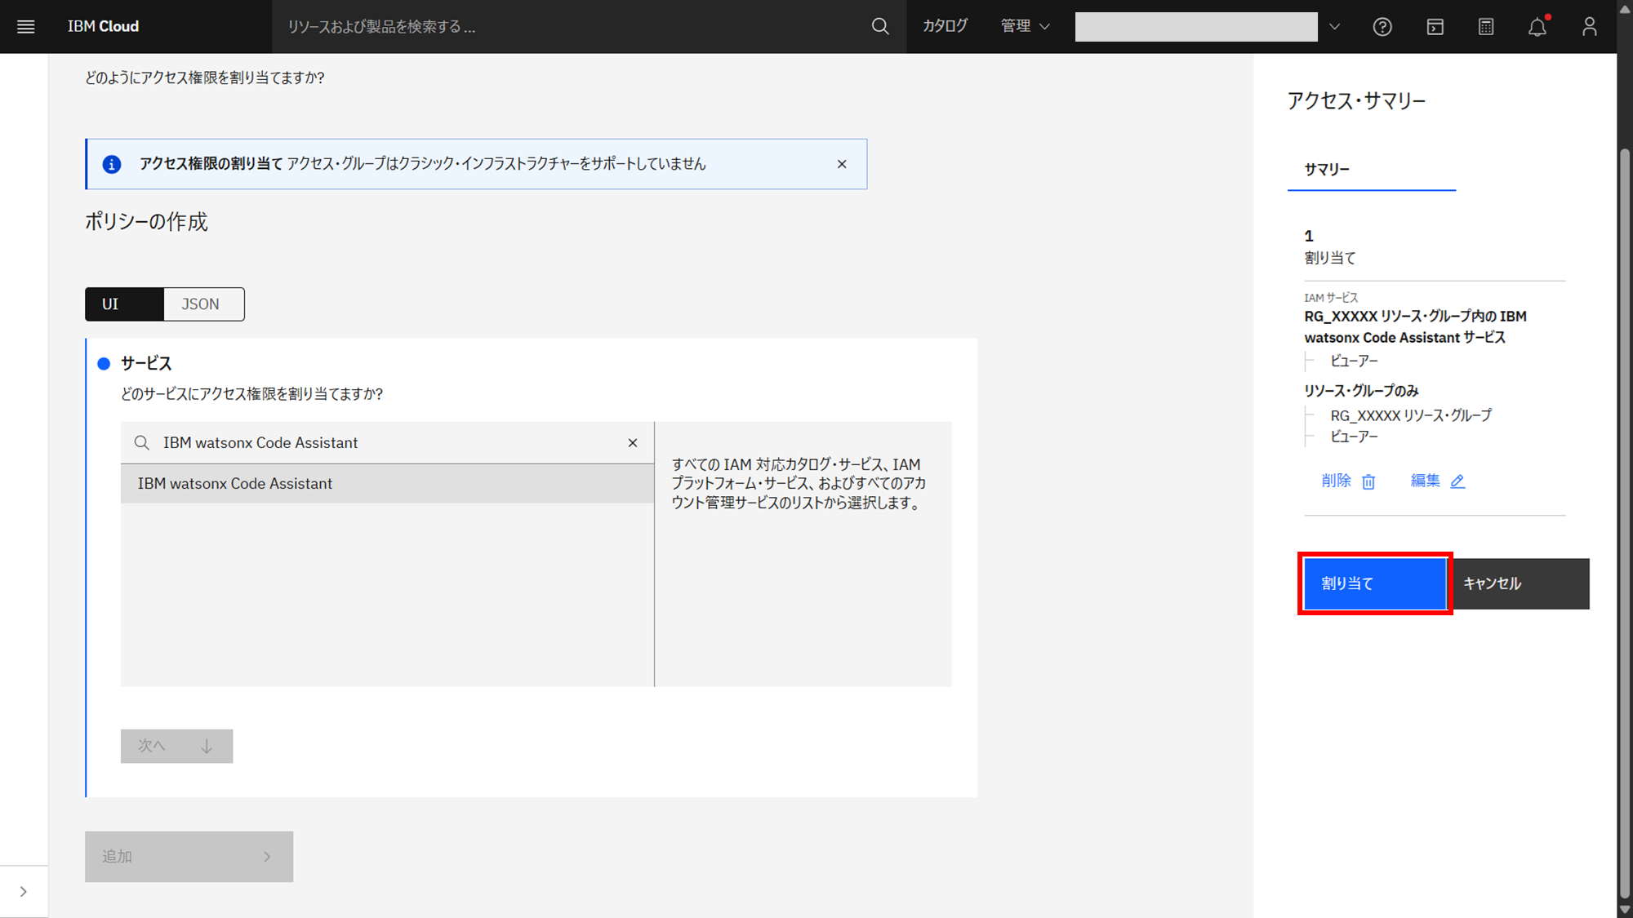Select UI mode for policy creation

pos(124,304)
